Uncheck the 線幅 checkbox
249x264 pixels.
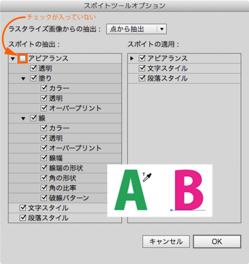pyautogui.click(x=44, y=158)
